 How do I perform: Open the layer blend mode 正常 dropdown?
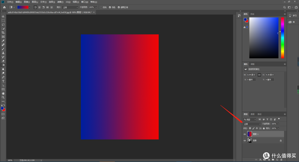pos(252,124)
